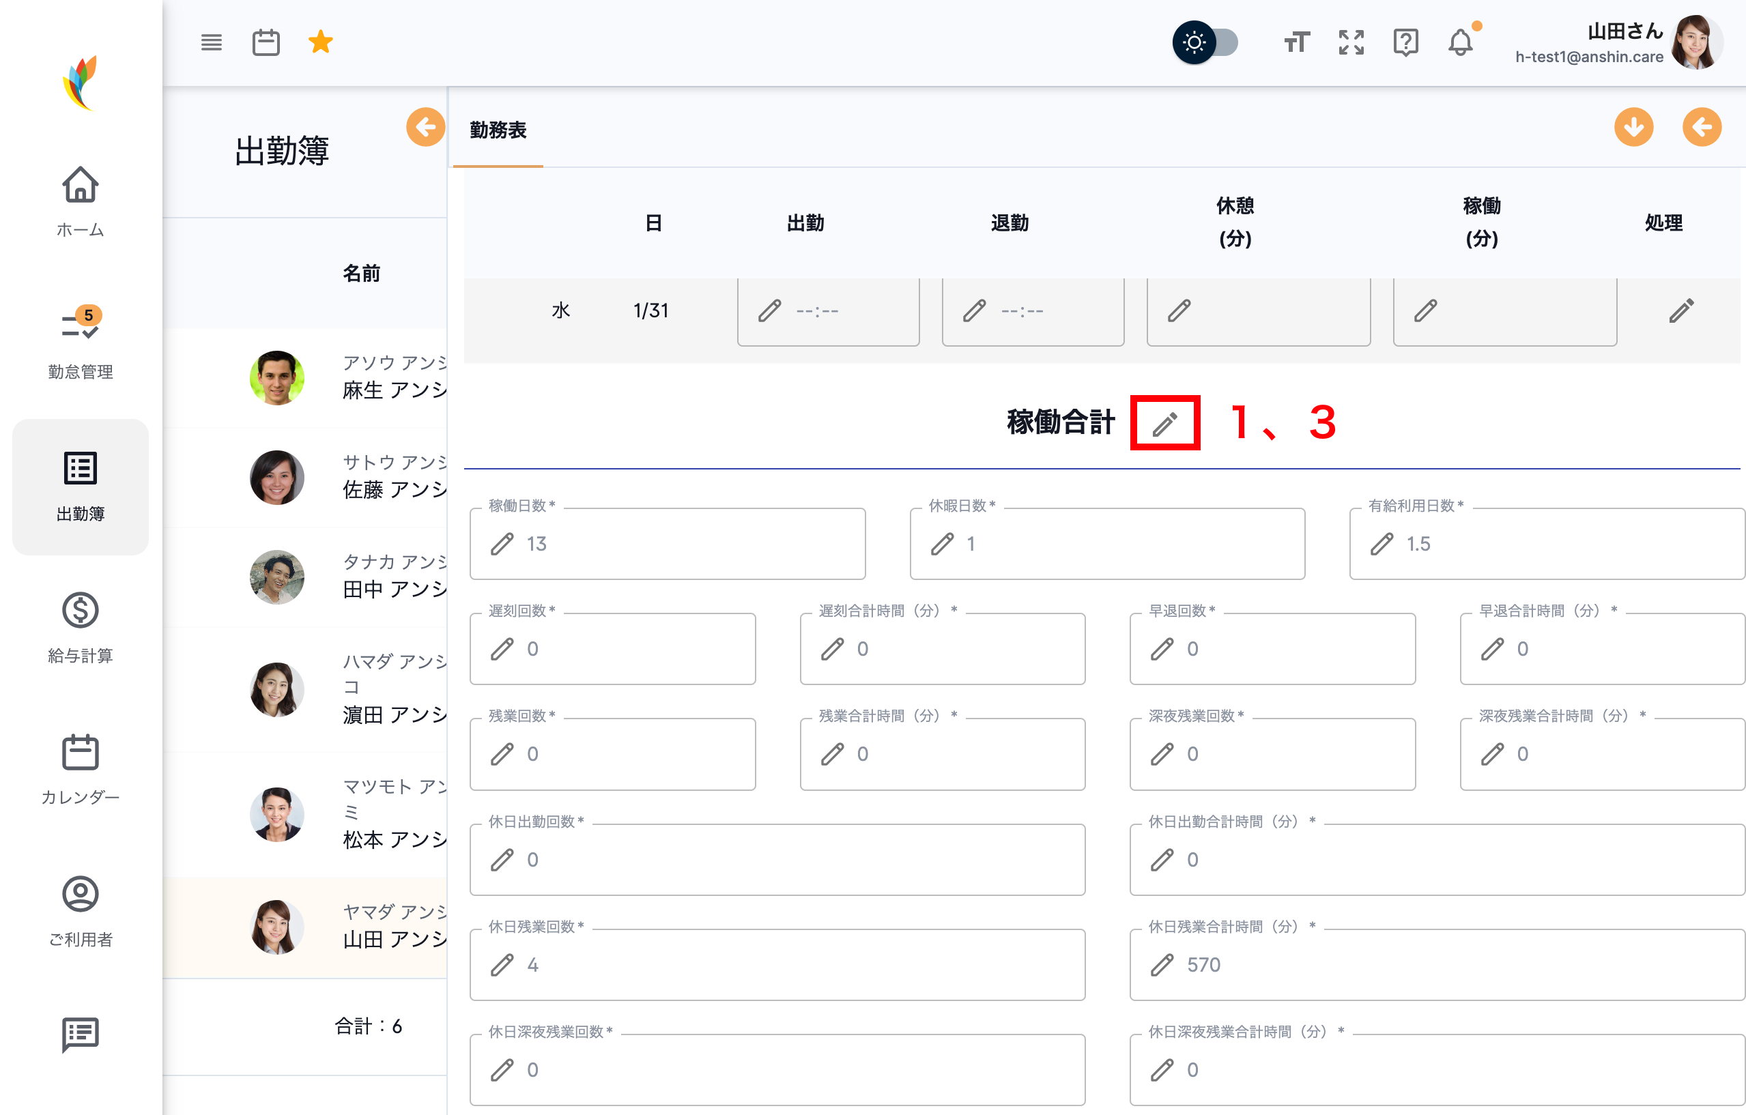Switch to the 勤務表 tab
The height and width of the screenshot is (1115, 1746).
point(497,131)
